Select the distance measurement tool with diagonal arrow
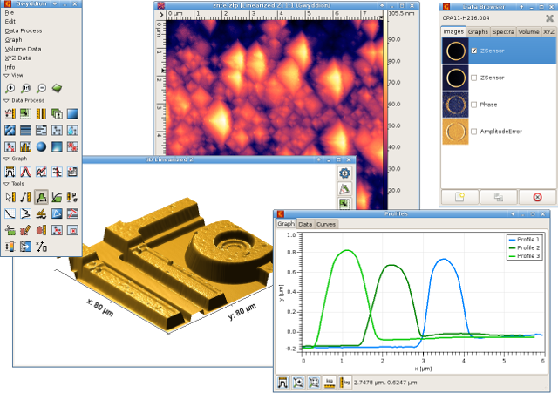Screen dimensions: 558x393 point(25,197)
